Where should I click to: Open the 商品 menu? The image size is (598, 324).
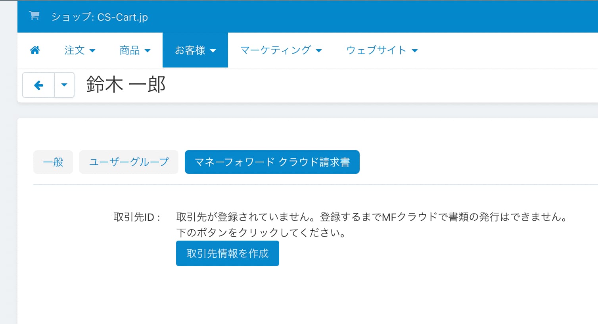point(130,50)
